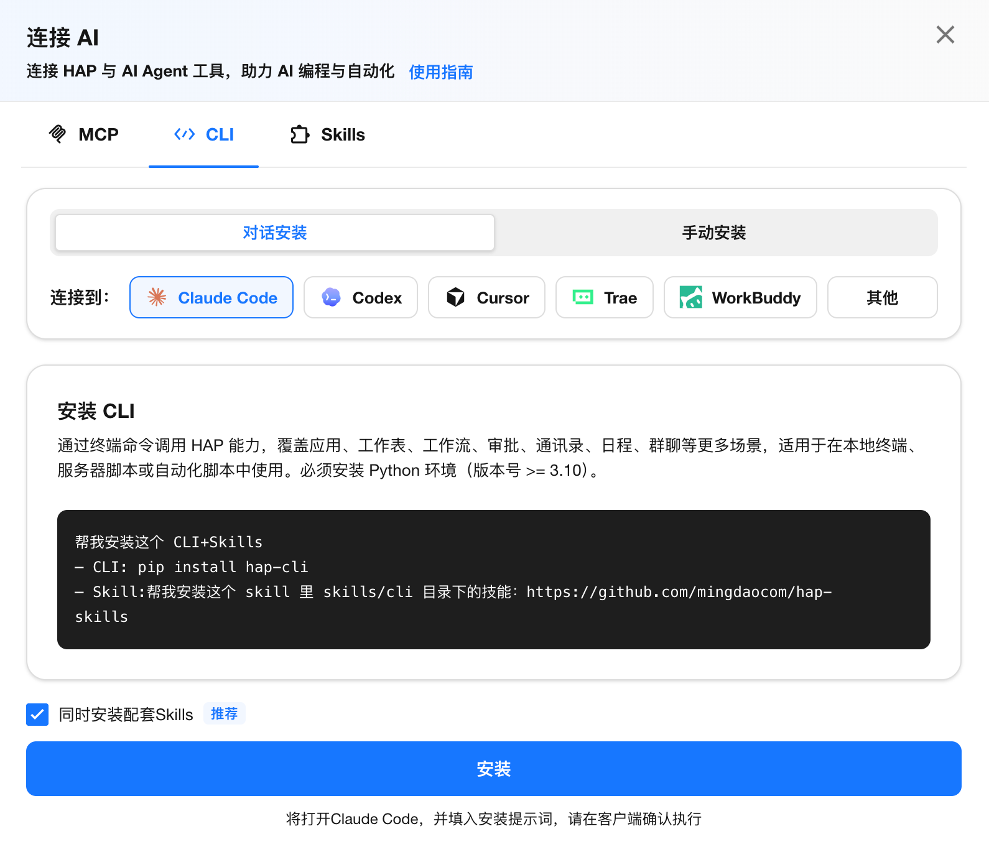Click the 将打开Claude Code hint text

(494, 819)
